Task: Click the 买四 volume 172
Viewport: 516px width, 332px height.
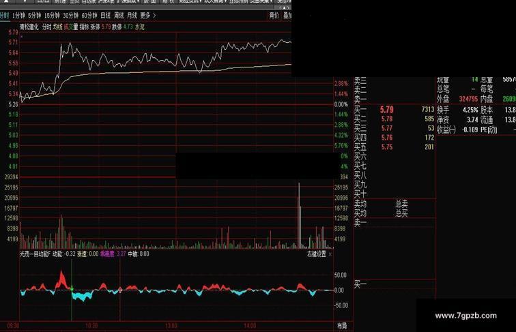Action: coord(429,138)
